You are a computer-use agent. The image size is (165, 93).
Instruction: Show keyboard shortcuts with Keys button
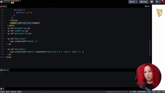click(19, 92)
